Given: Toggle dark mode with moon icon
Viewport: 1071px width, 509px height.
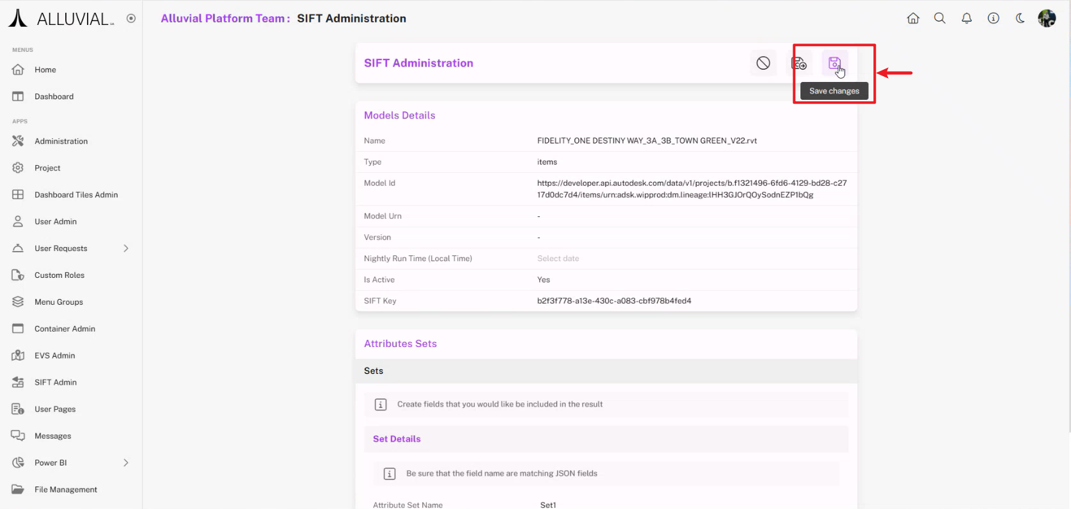Looking at the screenshot, I should pyautogui.click(x=1020, y=19).
